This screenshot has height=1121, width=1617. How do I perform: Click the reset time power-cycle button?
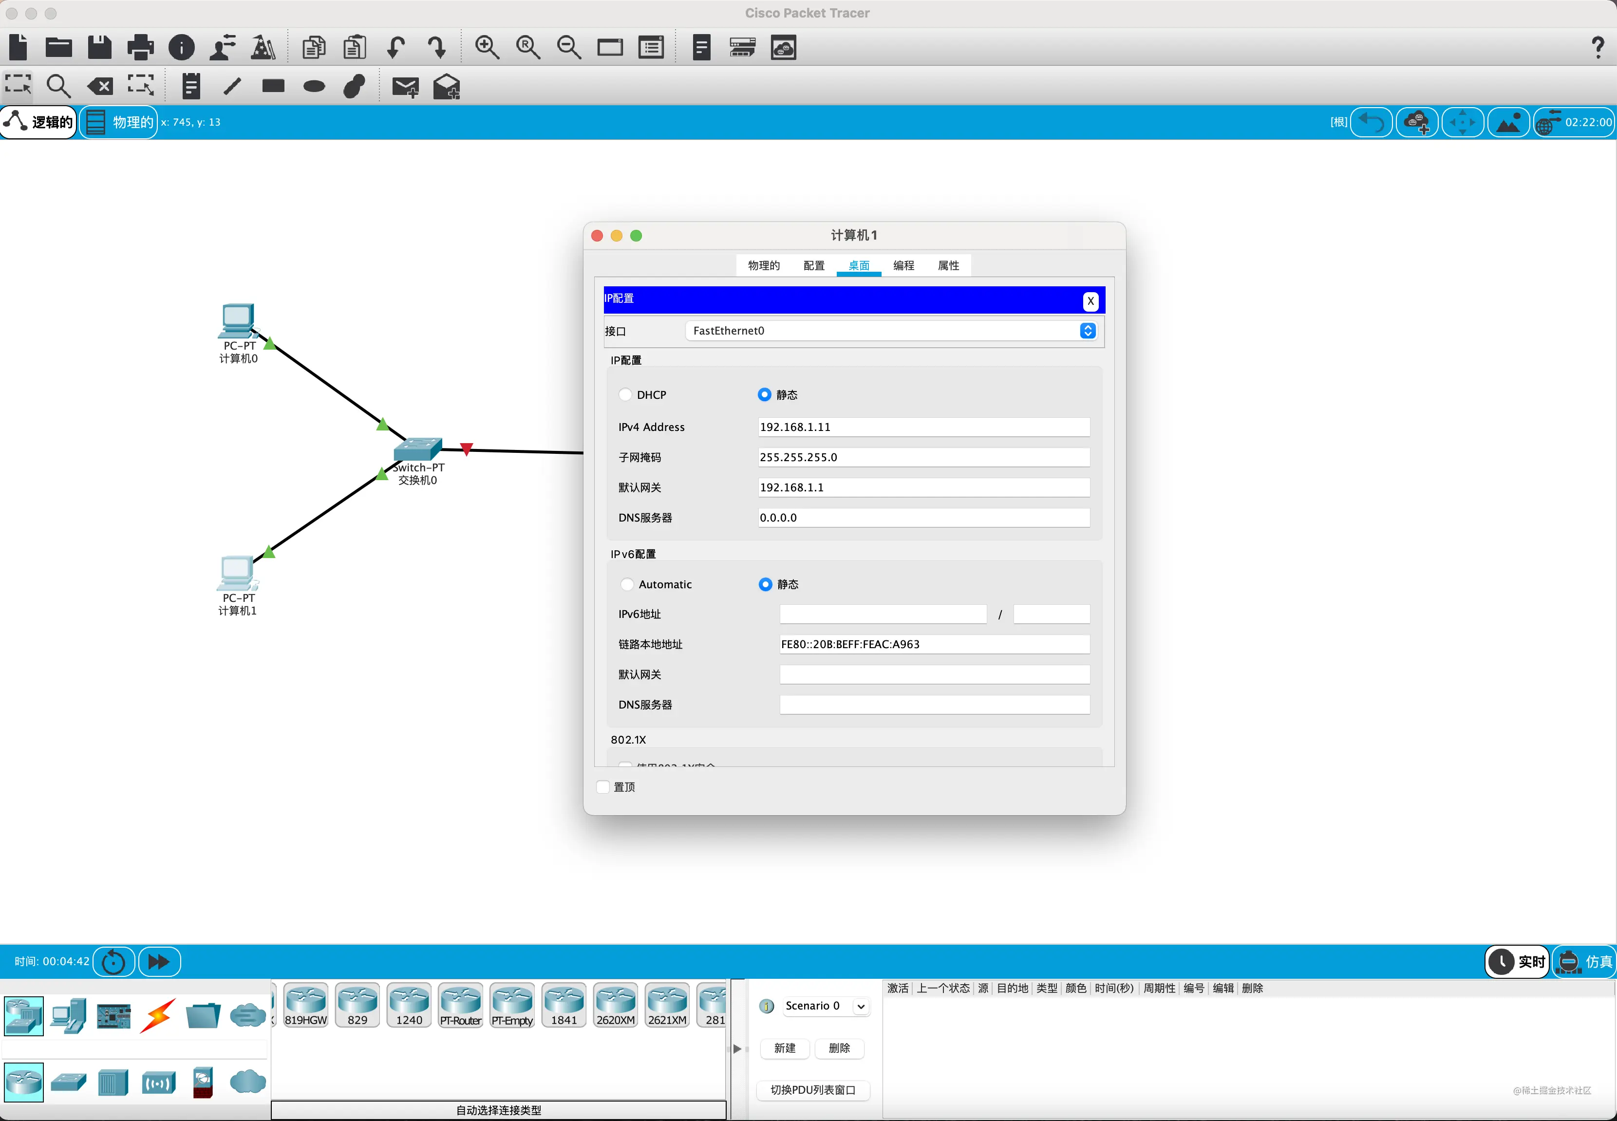[x=113, y=962]
